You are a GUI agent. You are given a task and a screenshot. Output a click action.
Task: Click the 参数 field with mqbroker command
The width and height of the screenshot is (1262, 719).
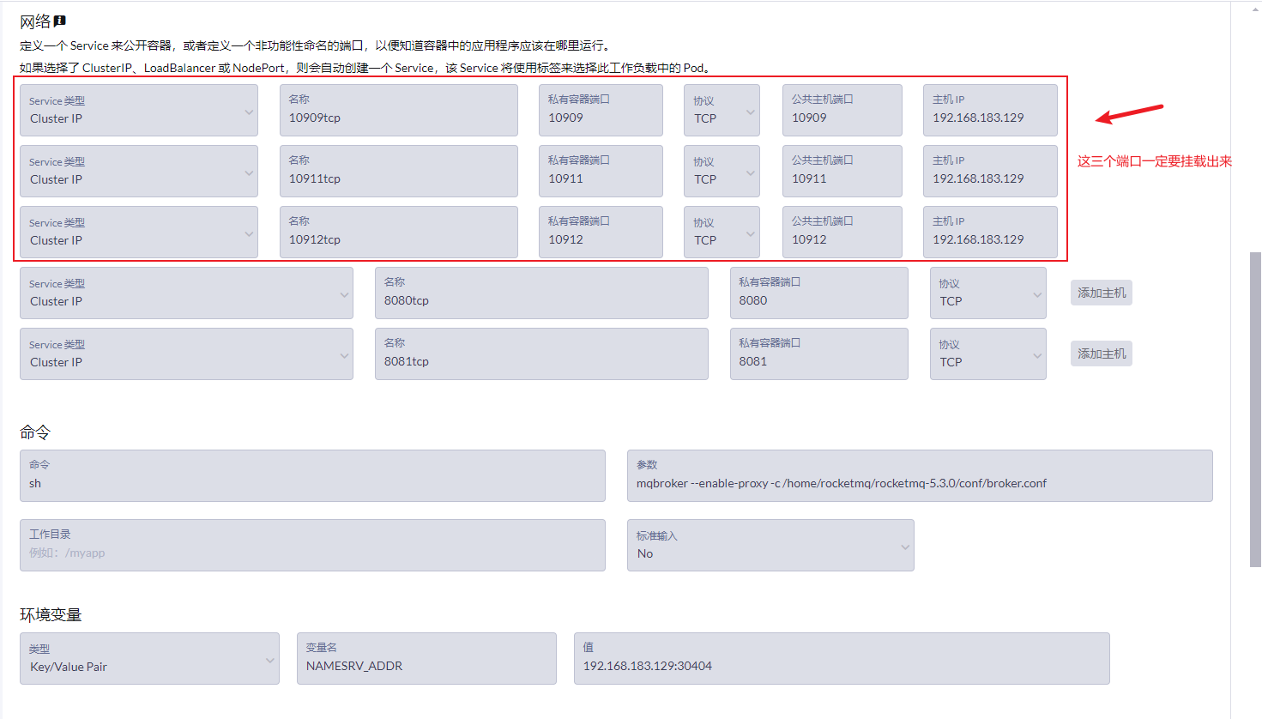920,475
